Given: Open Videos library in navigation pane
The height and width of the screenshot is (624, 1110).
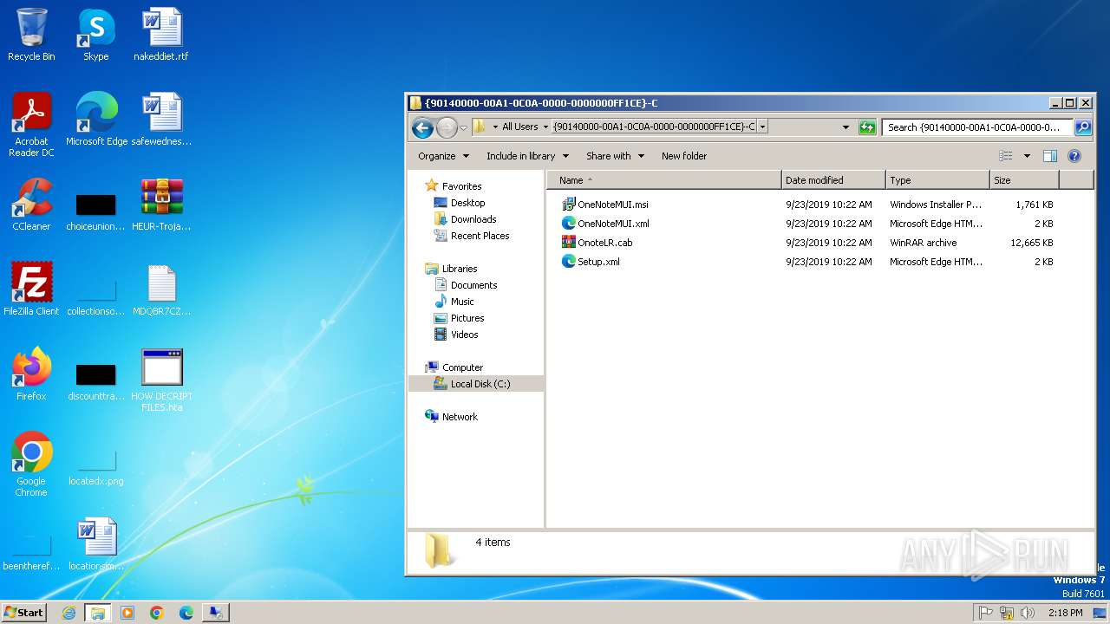Looking at the screenshot, I should [x=464, y=335].
